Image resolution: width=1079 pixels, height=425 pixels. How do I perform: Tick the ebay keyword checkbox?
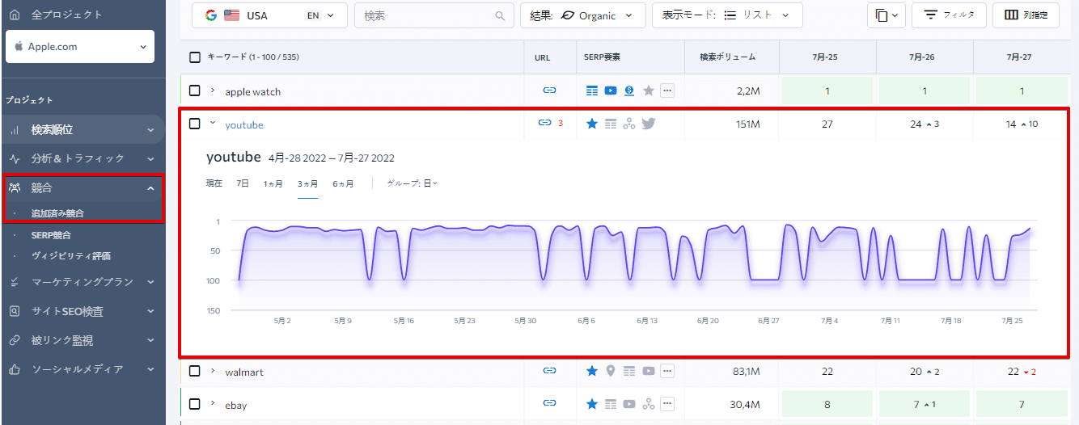[194, 404]
